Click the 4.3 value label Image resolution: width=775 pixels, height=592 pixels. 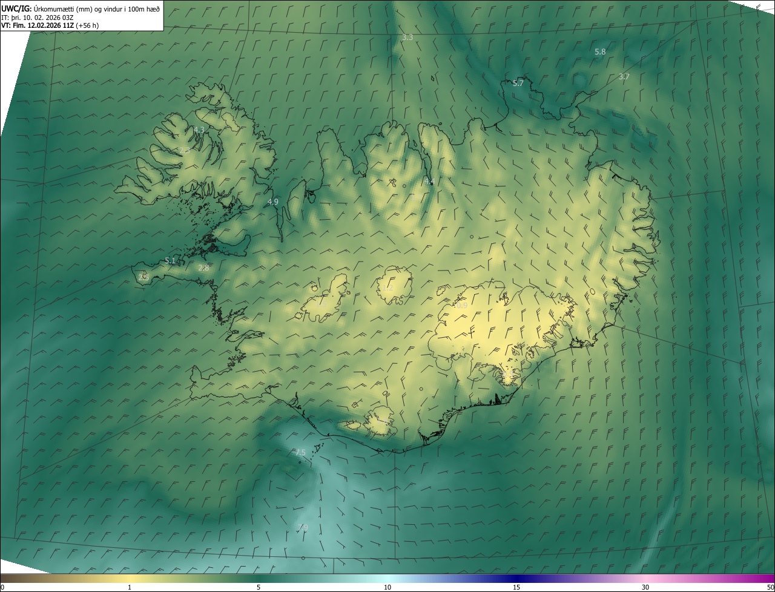[199, 130]
